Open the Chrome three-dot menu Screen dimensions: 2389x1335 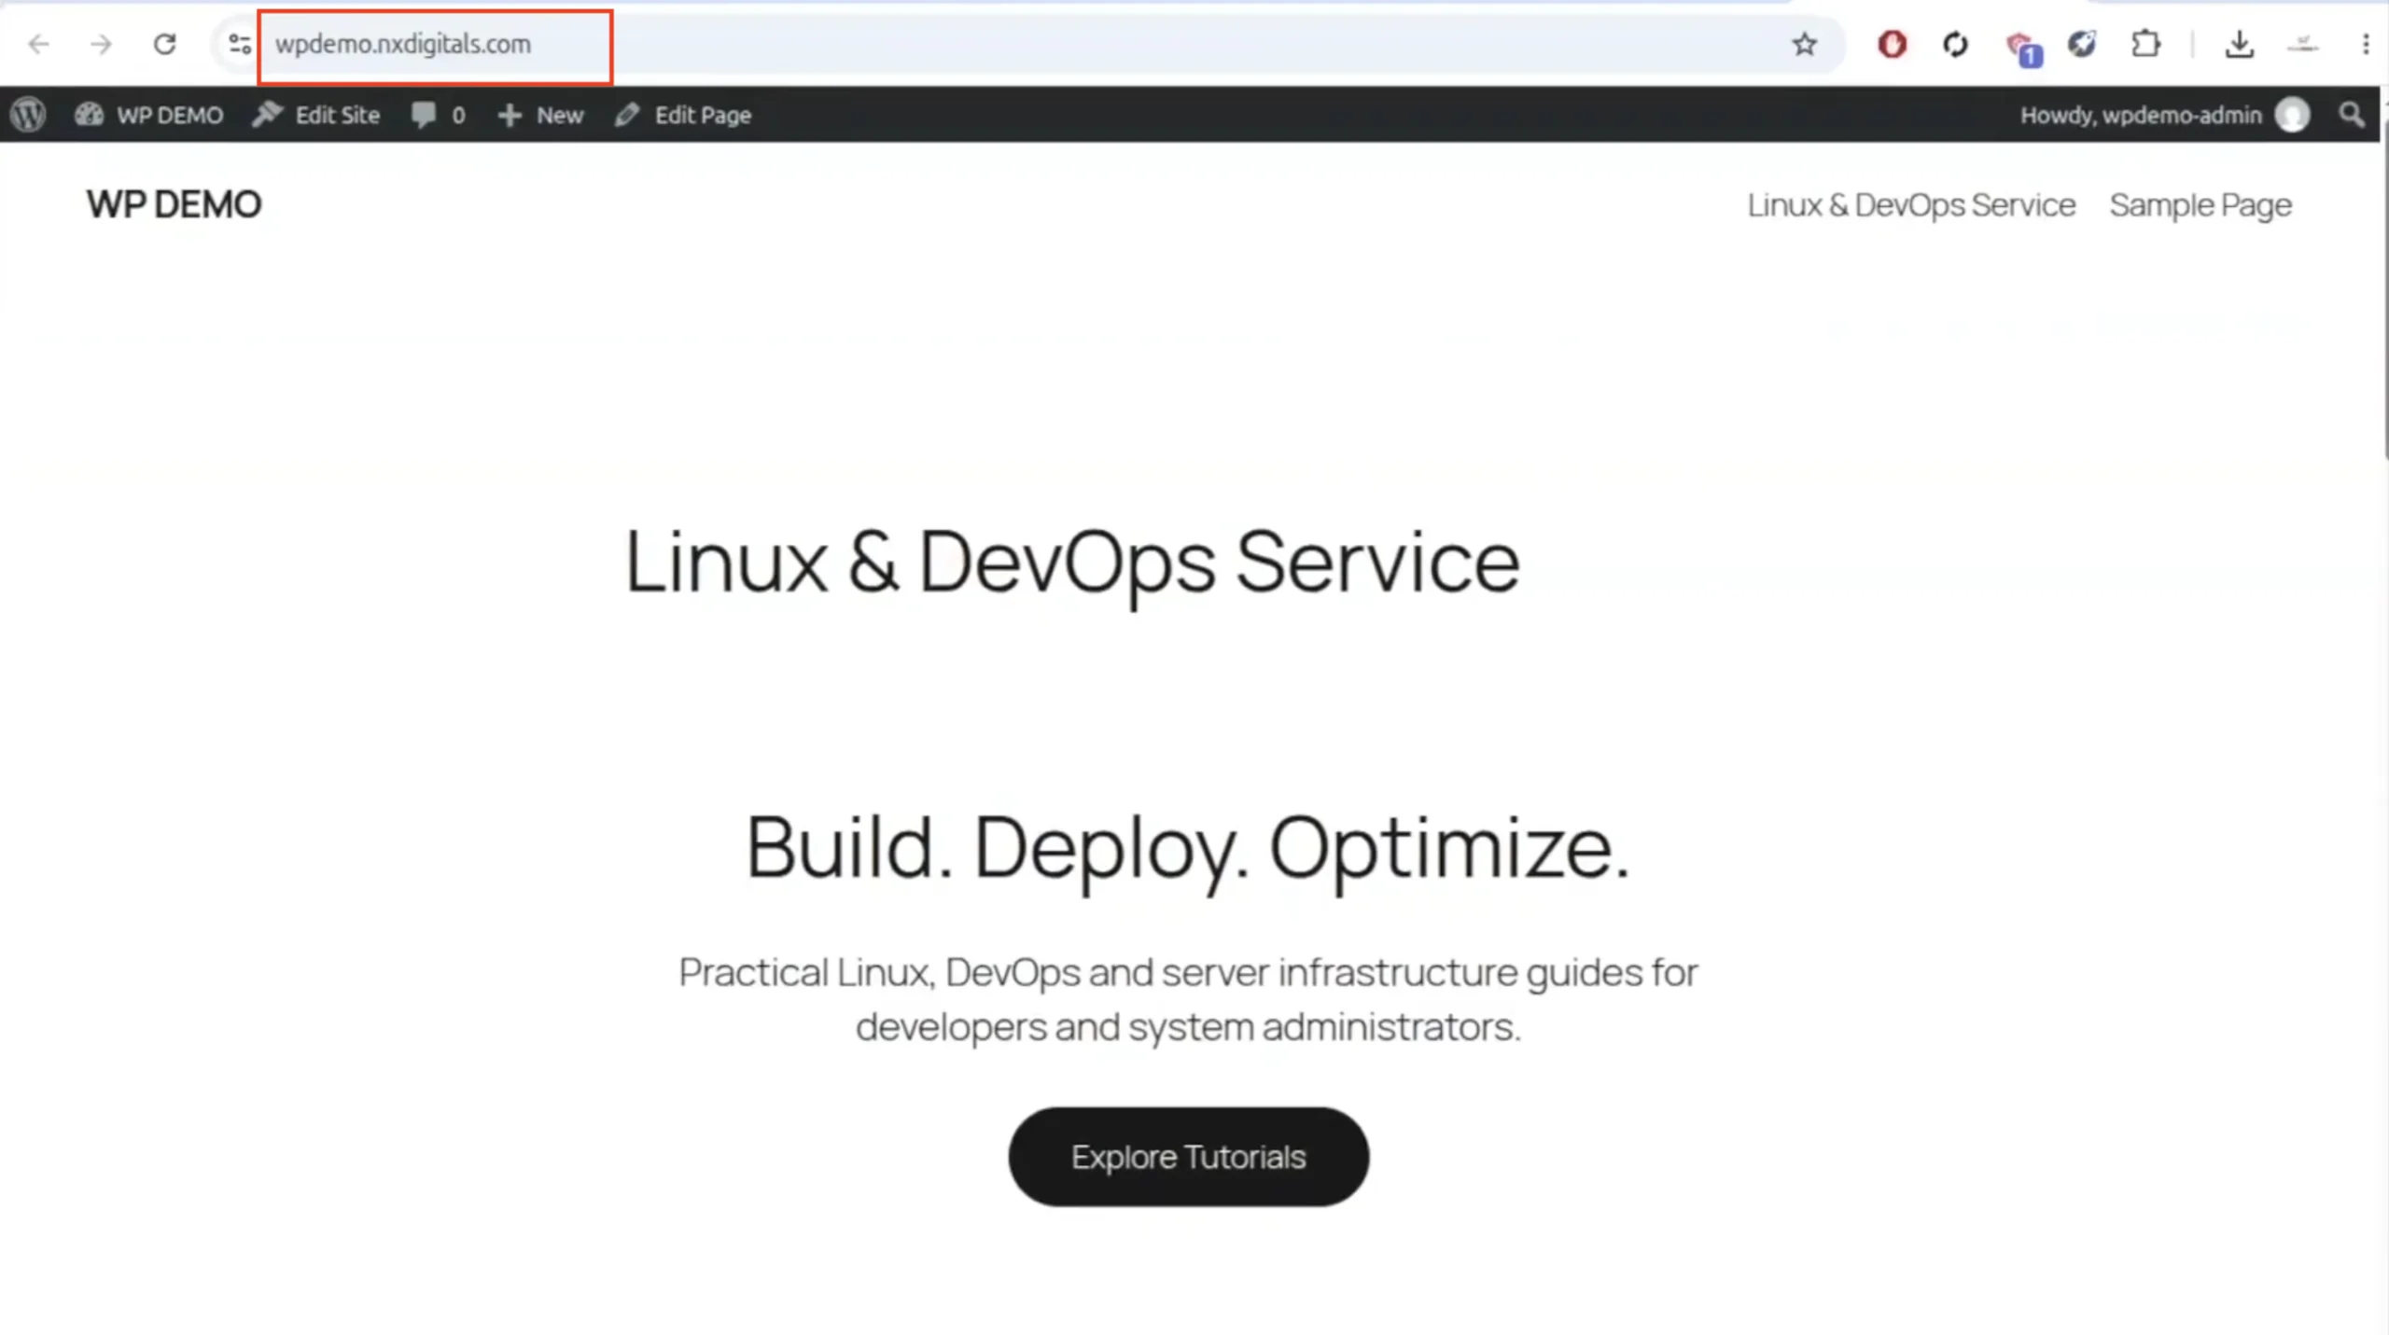pyautogui.click(x=2366, y=44)
